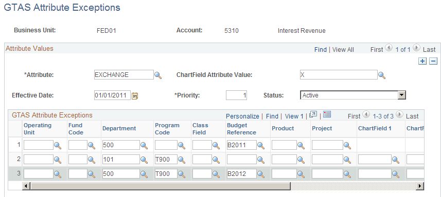Click First link in Attribute Values header
This screenshot has height=197, width=441.
(377, 50)
